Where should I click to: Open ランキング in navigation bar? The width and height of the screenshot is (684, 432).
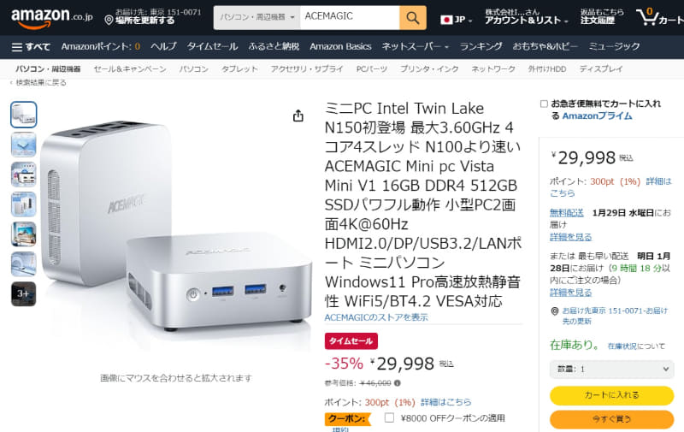click(481, 46)
